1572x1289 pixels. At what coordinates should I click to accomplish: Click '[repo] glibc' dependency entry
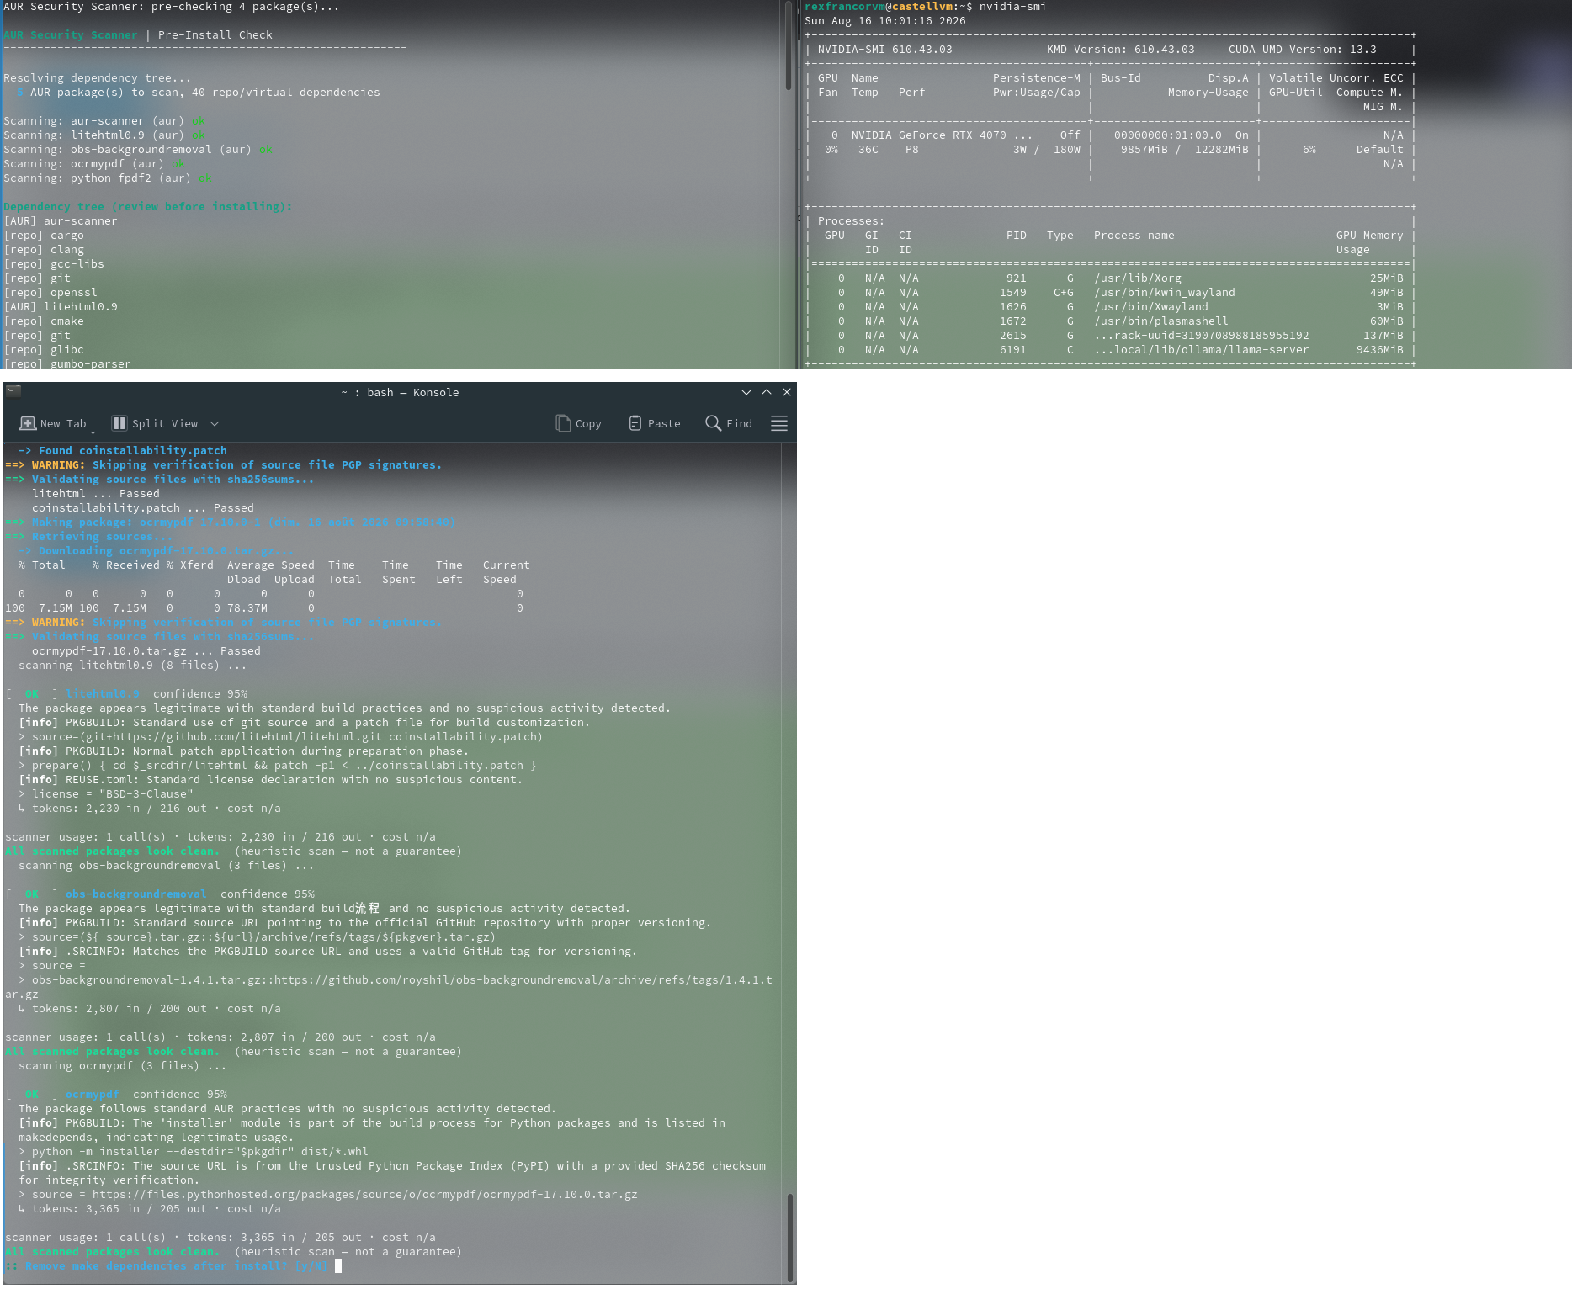tap(44, 349)
